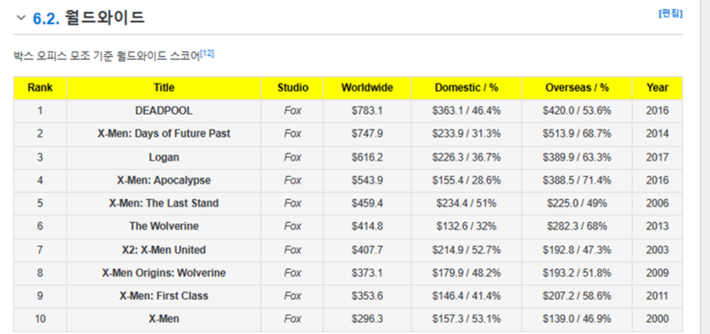
Task: Click X-Men: Days of Future Past title
Action: coord(163,134)
